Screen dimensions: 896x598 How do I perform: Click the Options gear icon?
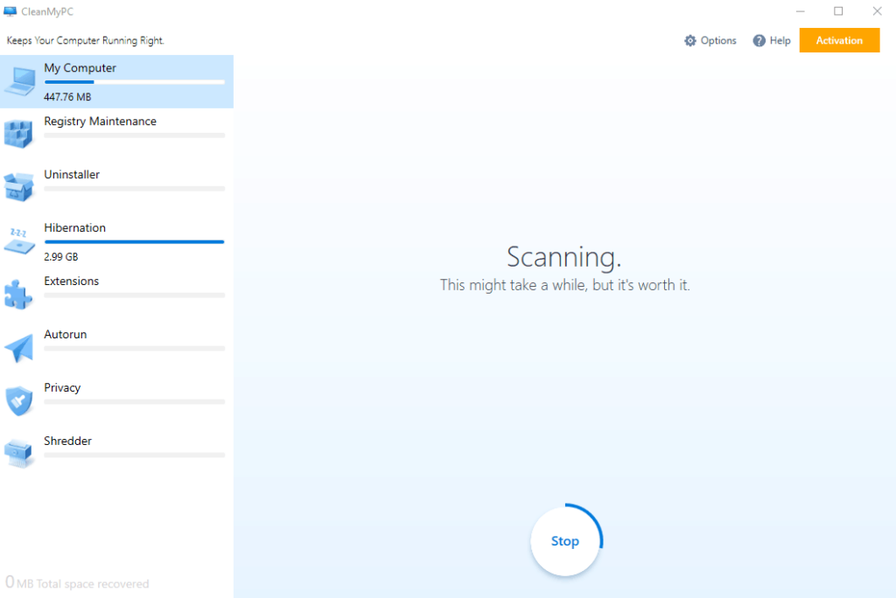(690, 40)
